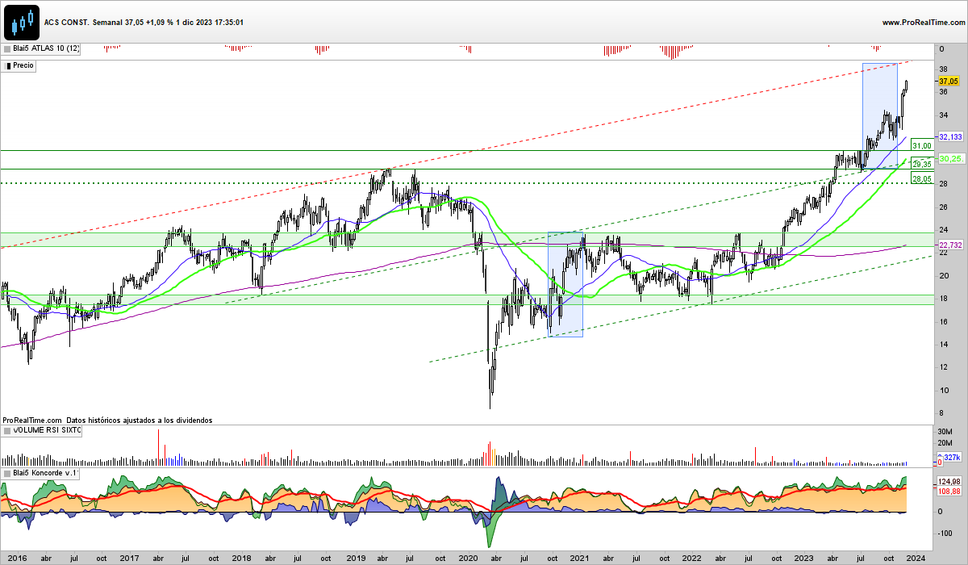Image resolution: width=968 pixels, height=565 pixels.
Task: Click the small icon beside Precio label
Action: [7, 65]
